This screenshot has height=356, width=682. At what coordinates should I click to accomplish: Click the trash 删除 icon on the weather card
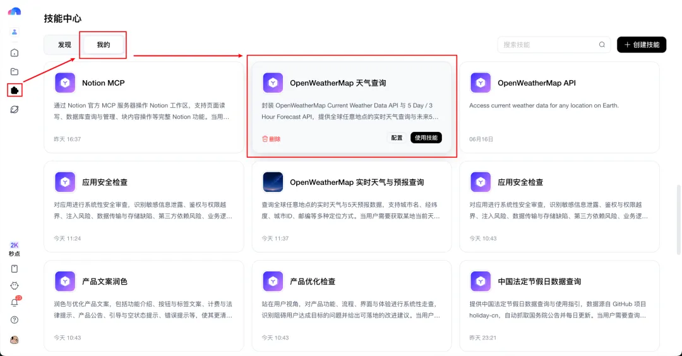pyautogui.click(x=265, y=139)
